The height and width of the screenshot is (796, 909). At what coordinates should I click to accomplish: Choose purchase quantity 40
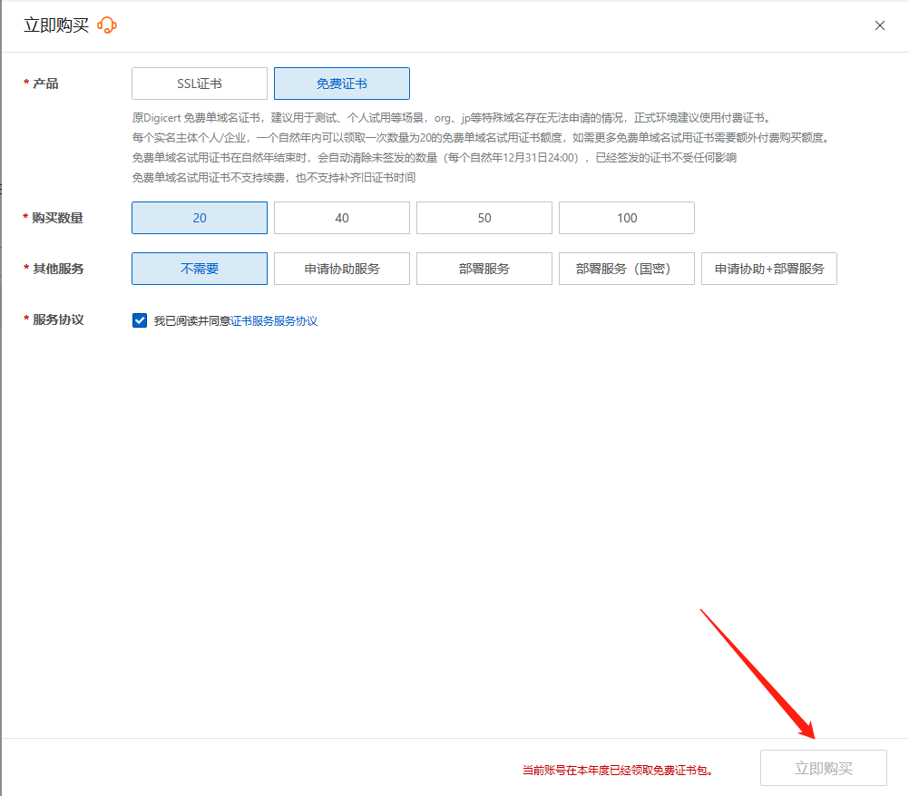(x=342, y=218)
